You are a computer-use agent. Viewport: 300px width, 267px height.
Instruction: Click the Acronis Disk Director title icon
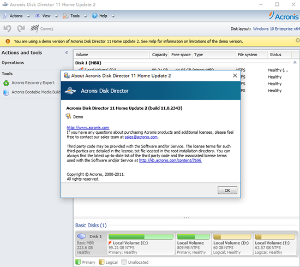(x=5, y=4)
